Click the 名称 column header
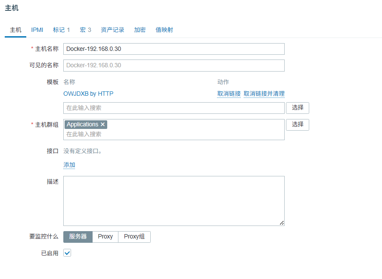The image size is (382, 279). coord(69,82)
